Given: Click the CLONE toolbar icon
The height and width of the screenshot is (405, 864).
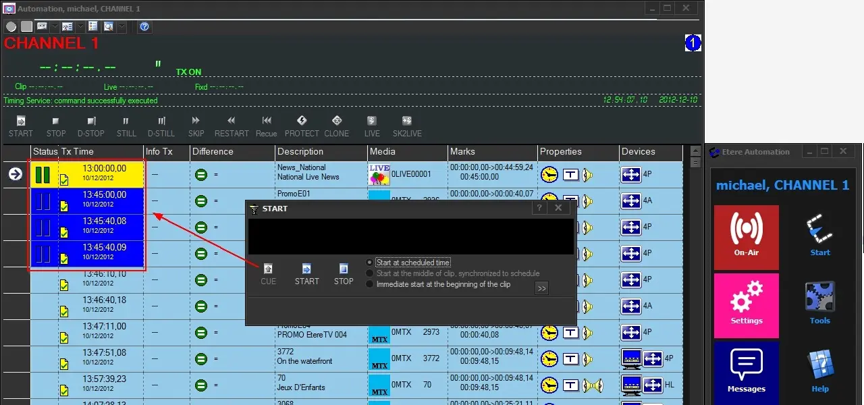Looking at the screenshot, I should tap(336, 122).
